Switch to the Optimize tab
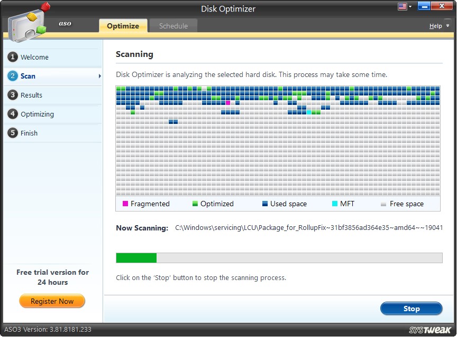 pyautogui.click(x=123, y=25)
